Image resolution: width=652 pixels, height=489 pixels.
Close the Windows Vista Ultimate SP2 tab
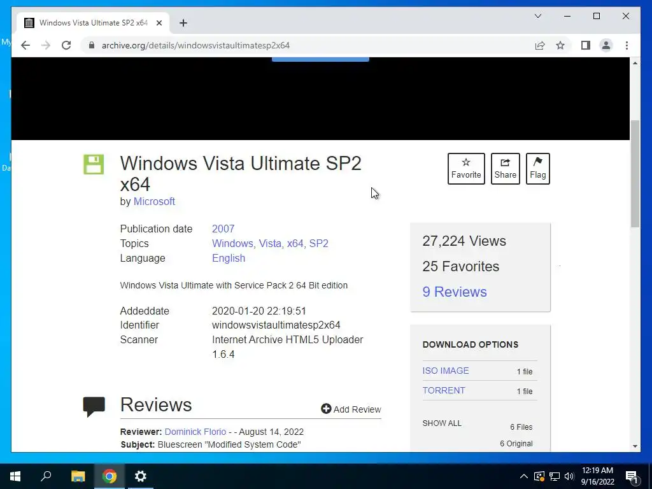pos(159,23)
